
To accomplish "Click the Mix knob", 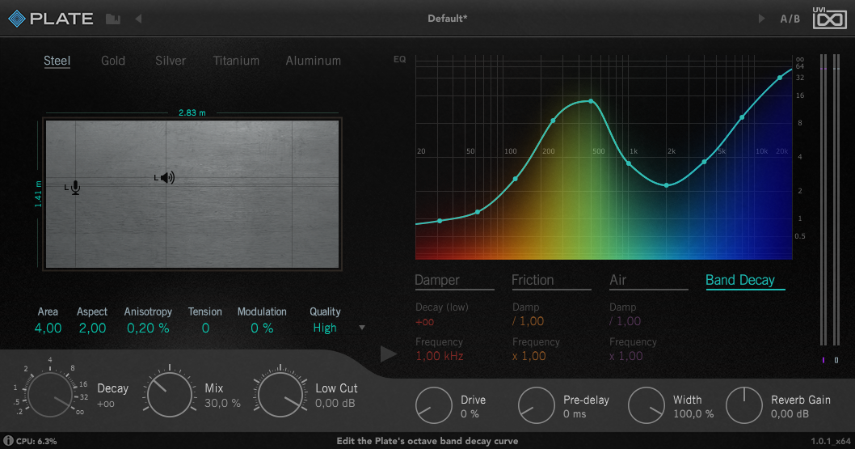I will [170, 394].
